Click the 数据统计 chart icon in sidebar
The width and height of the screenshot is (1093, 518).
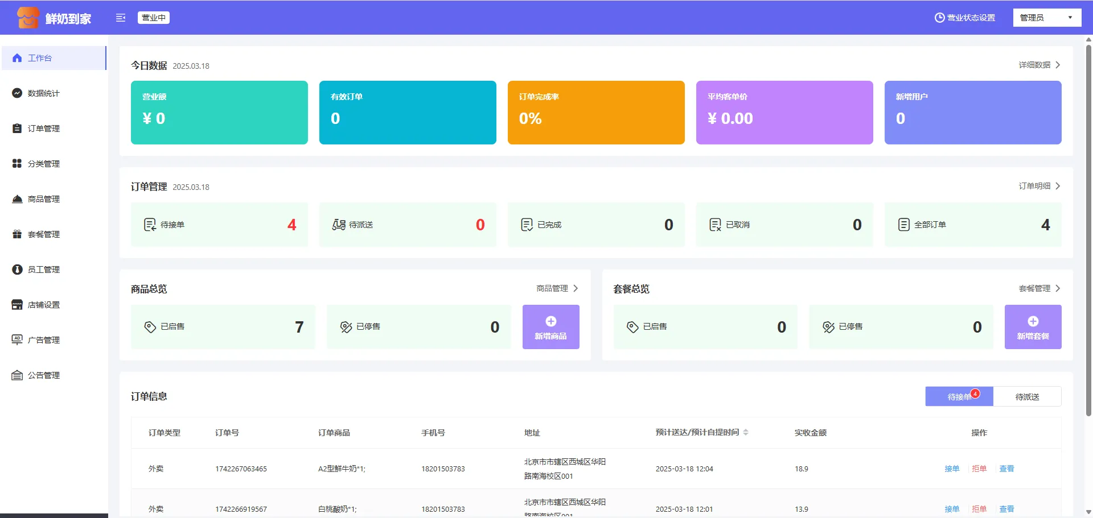(x=17, y=93)
